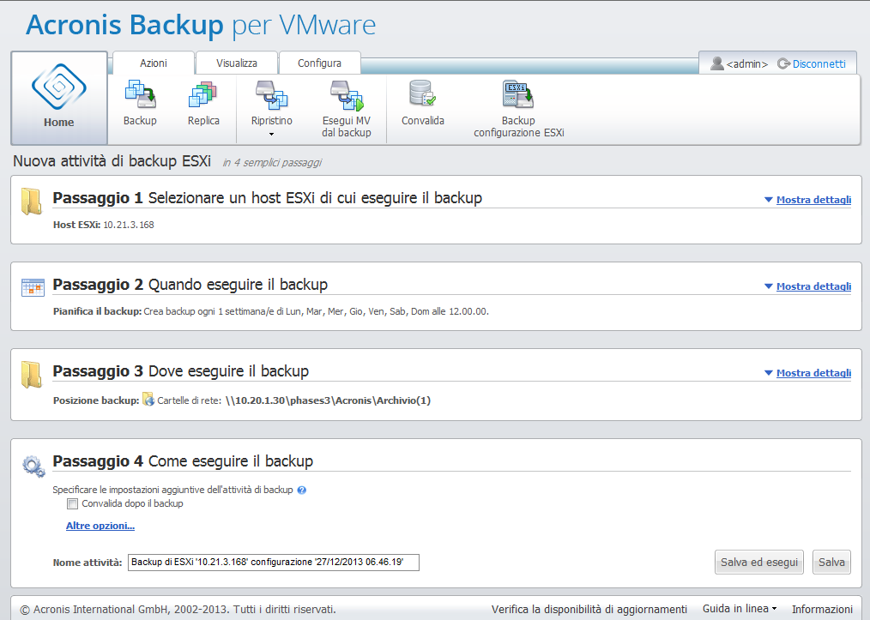Start Backup configurazione ESXi icon

click(x=517, y=93)
